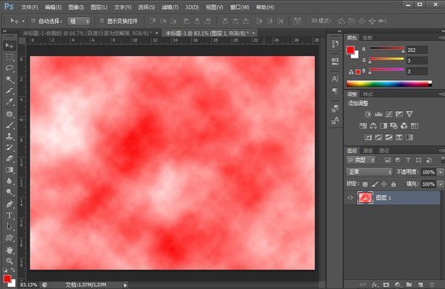Open the Move tool preset picker arrow
The image size is (445, 289).
(23, 21)
